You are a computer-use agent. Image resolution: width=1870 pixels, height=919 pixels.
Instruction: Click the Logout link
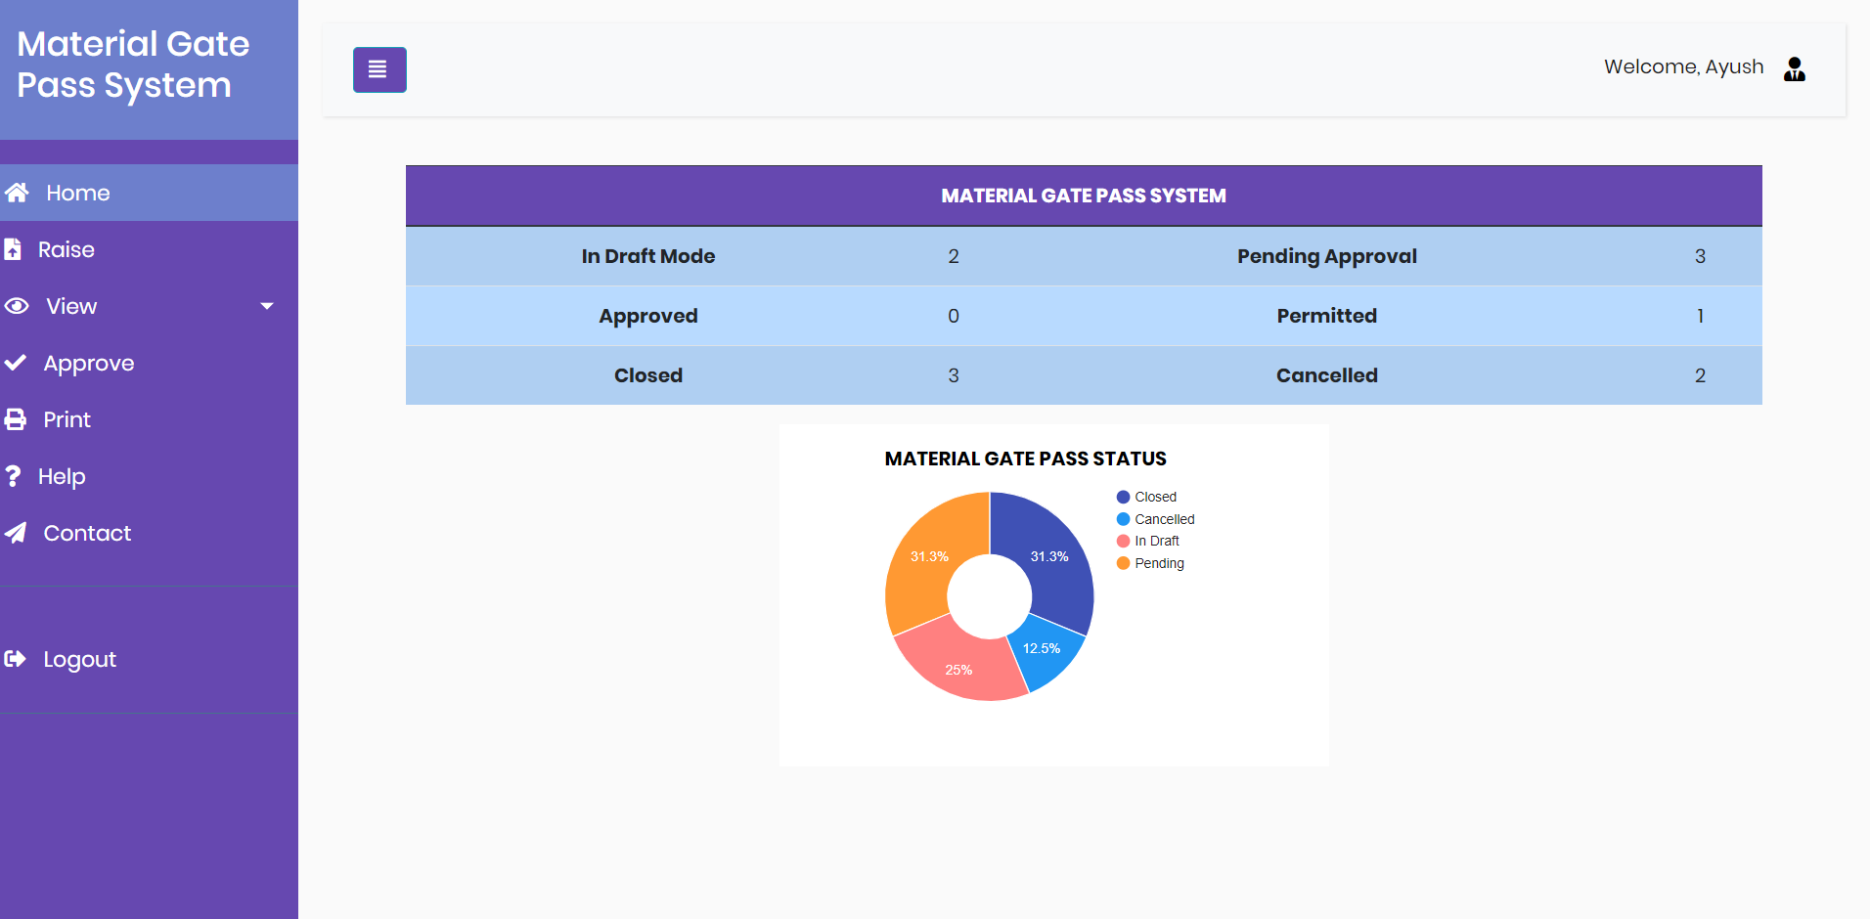(x=78, y=659)
